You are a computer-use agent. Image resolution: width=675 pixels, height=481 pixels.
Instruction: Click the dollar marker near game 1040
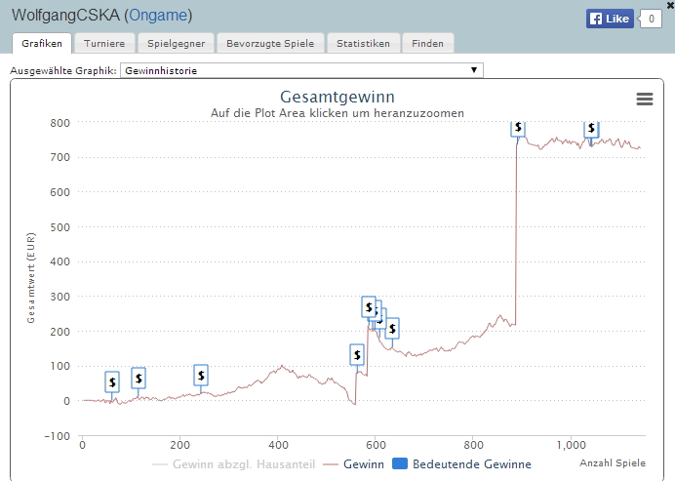(591, 128)
